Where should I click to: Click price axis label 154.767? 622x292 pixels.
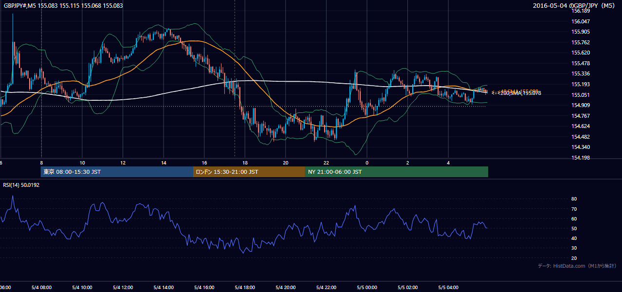pos(581,116)
